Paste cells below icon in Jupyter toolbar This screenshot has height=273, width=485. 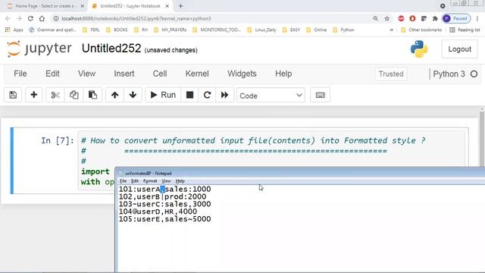pyautogui.click(x=92, y=95)
